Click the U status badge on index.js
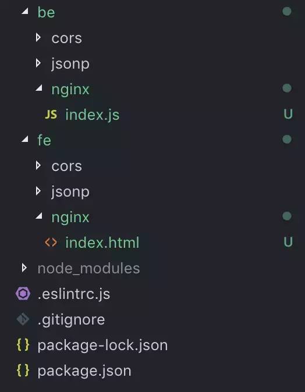305x392 pixels. point(288,114)
